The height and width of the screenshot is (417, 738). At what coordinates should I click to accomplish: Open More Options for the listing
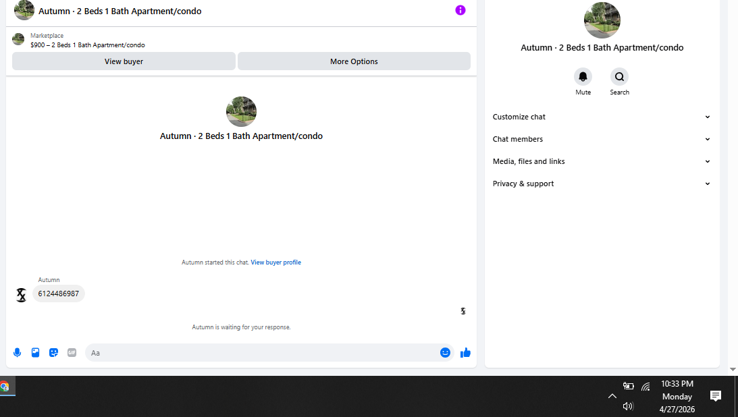[354, 61]
